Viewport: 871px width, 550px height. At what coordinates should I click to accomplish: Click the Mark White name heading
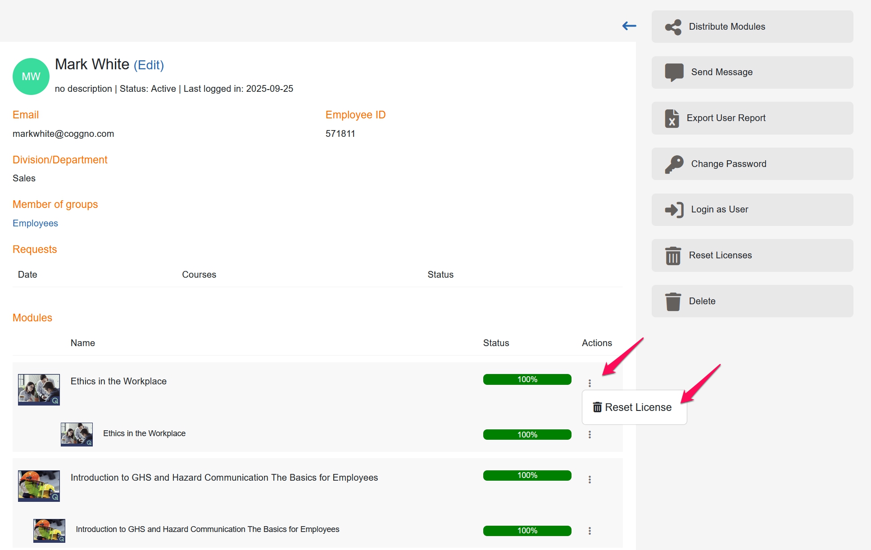click(x=92, y=64)
